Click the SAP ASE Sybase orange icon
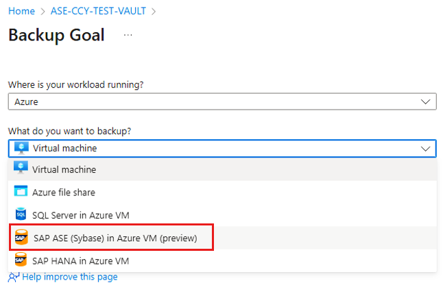 point(21,237)
